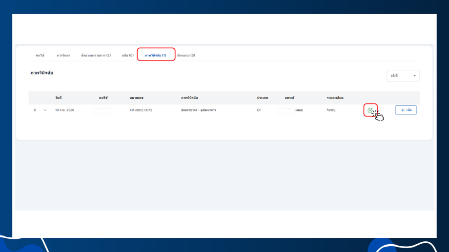Click the + เพิ่ม add button
The width and height of the screenshot is (449, 252).
click(406, 110)
